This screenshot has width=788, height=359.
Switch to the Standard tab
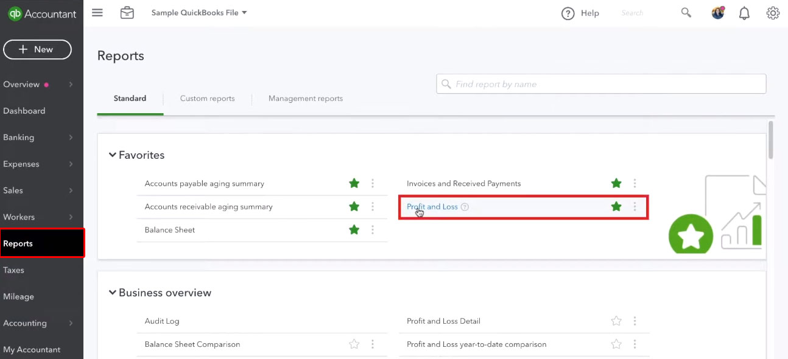(130, 99)
